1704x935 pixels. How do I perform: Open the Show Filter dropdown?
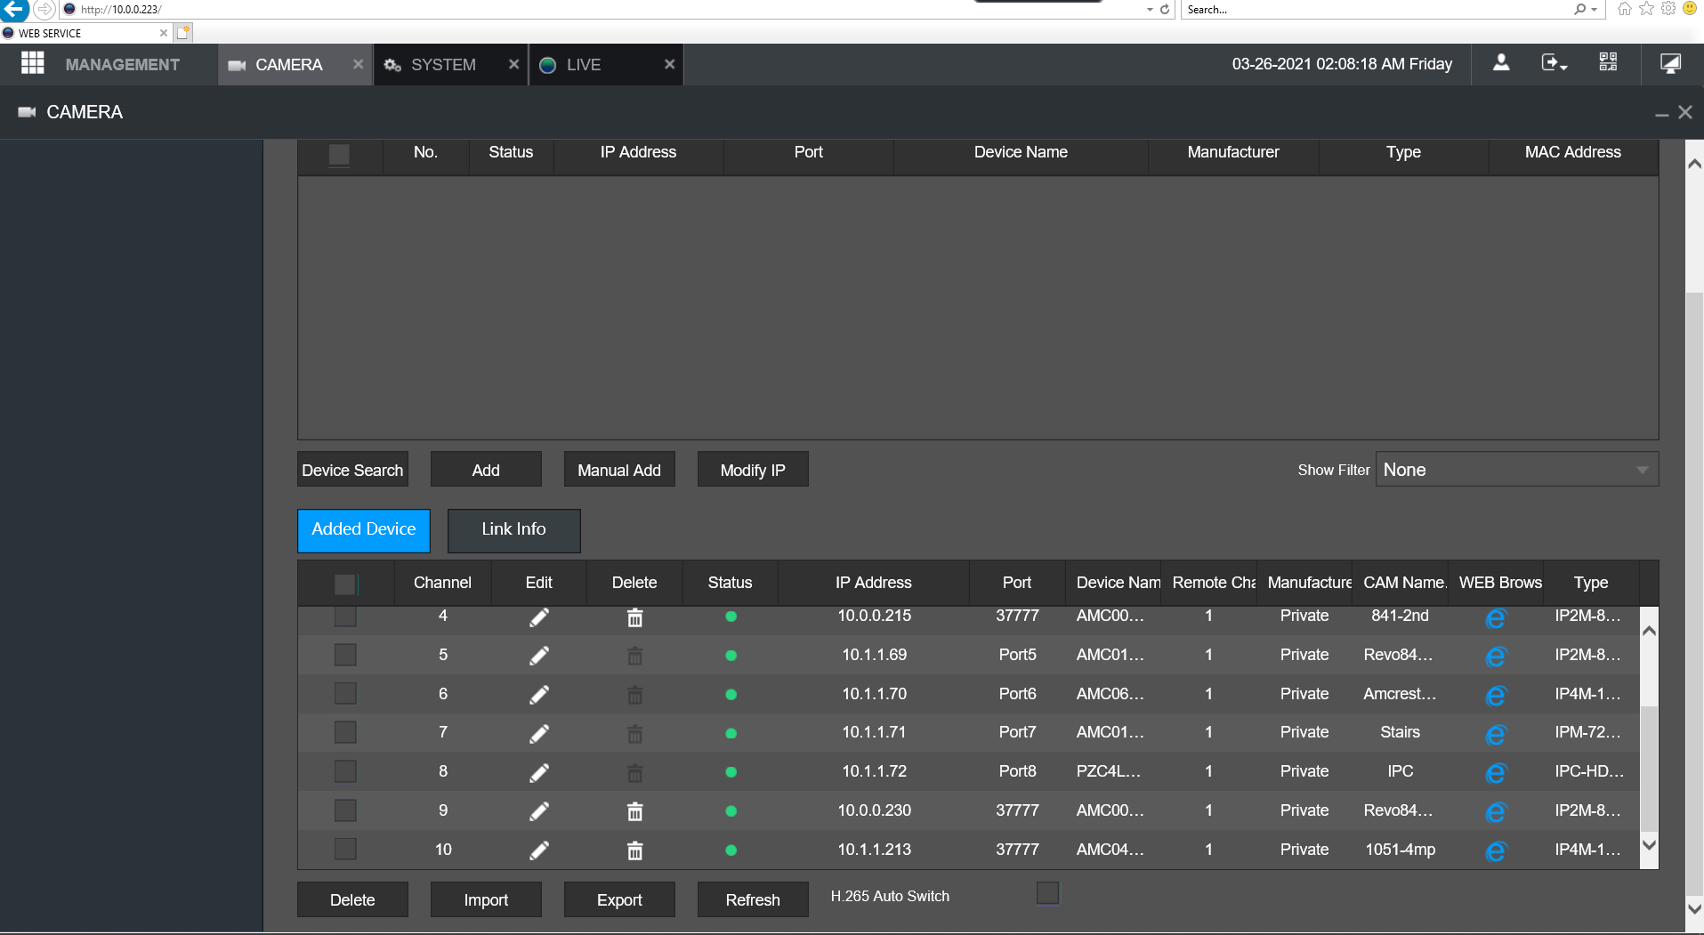[x=1516, y=469]
